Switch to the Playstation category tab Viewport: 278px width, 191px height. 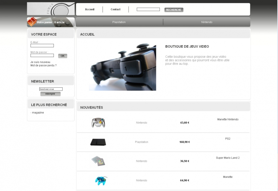click(x=119, y=22)
